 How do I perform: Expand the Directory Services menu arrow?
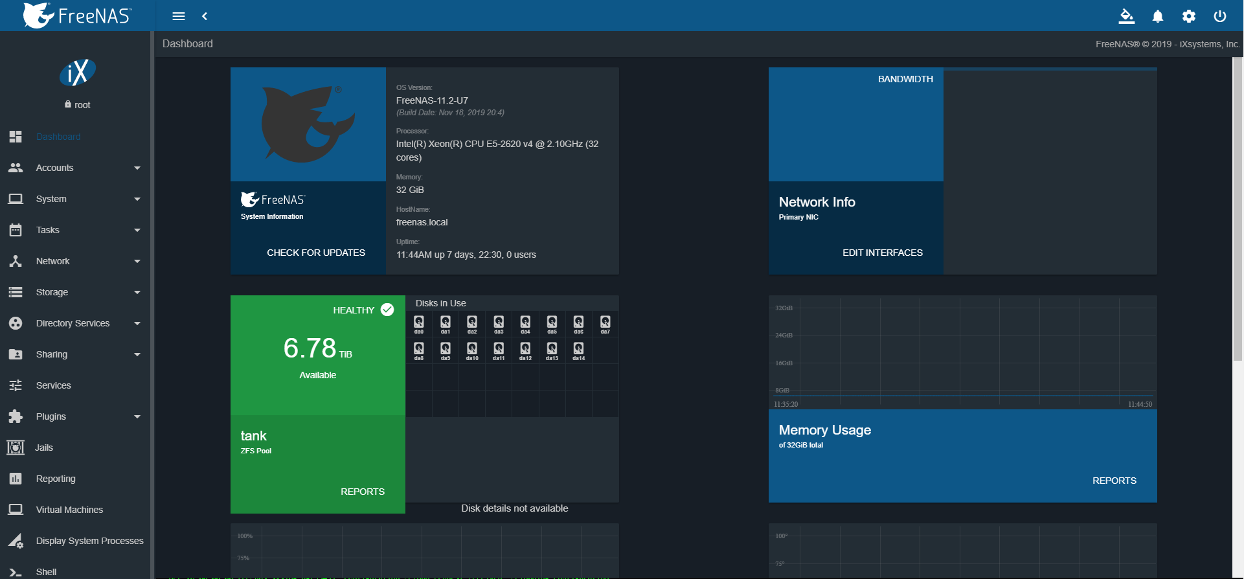pos(137,323)
